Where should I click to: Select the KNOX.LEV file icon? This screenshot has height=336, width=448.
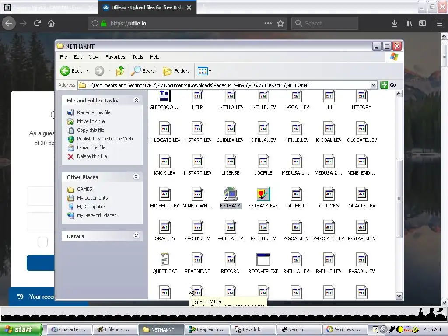tap(164, 161)
